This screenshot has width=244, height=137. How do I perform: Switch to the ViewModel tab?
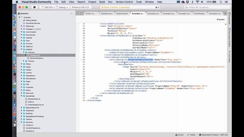[199, 14]
